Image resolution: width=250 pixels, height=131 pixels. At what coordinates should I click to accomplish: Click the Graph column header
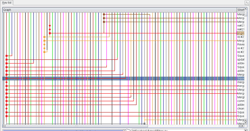pos(120,10)
